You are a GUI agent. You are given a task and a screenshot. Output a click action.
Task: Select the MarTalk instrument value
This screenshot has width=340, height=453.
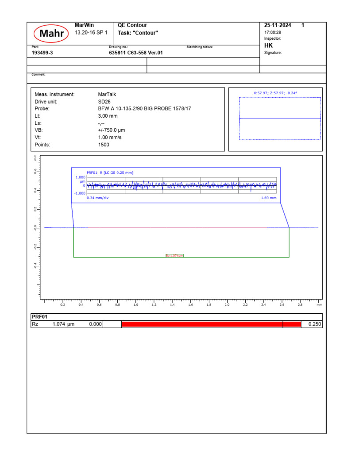[x=107, y=95]
